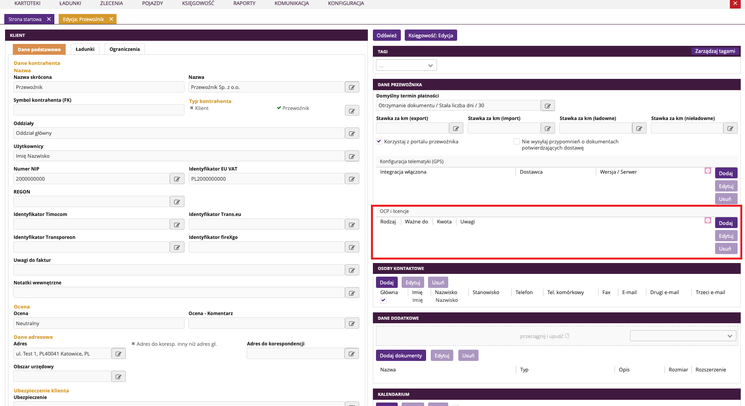Expand the Tagi dropdown
The image size is (745, 406).
406,65
